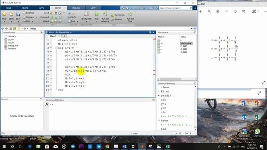
Task: Expand the Print dropdown arrow
Action: coord(33,21)
